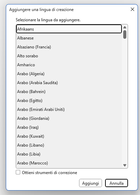Select Arabo (Algeria) entry

pyautogui.click(x=69, y=74)
